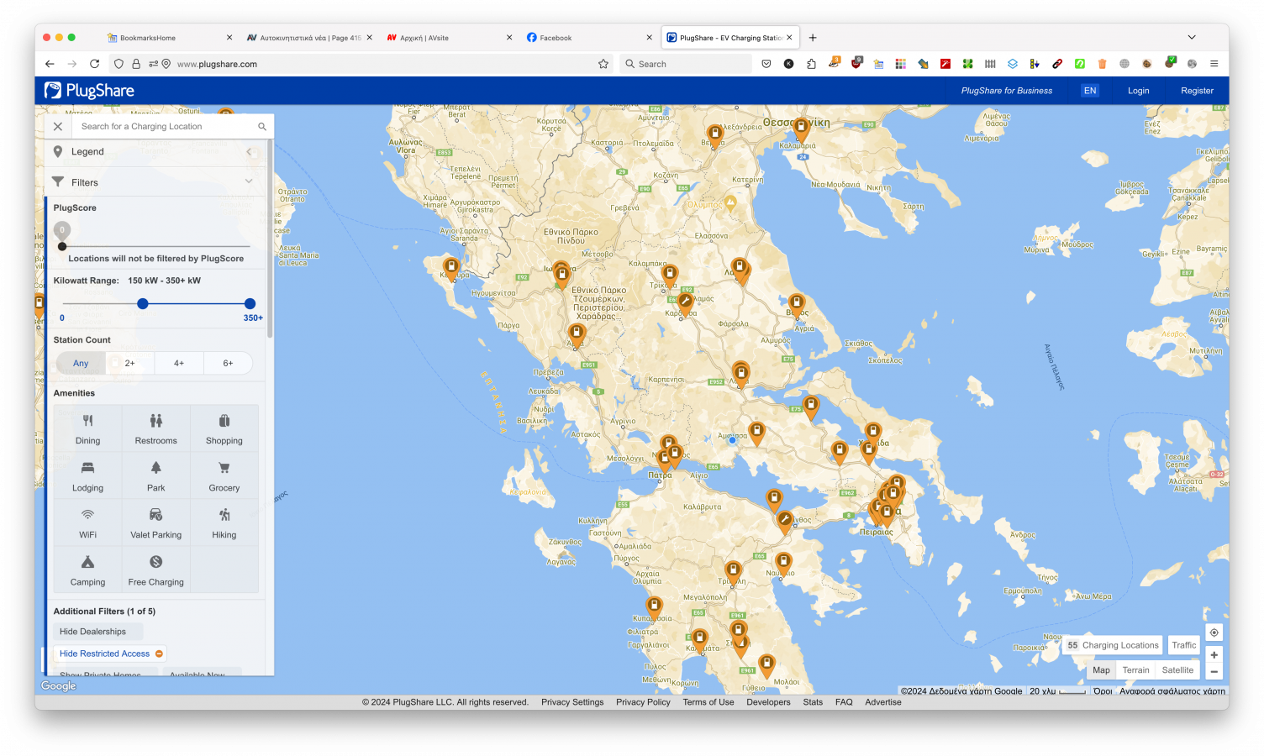Click the 55 Charging Locations button

pos(1113,645)
